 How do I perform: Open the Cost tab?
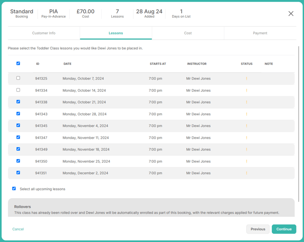pyautogui.click(x=188, y=33)
